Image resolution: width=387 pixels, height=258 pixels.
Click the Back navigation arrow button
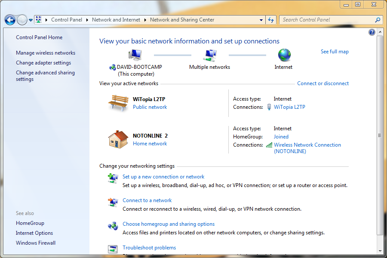pyautogui.click(x=10, y=20)
